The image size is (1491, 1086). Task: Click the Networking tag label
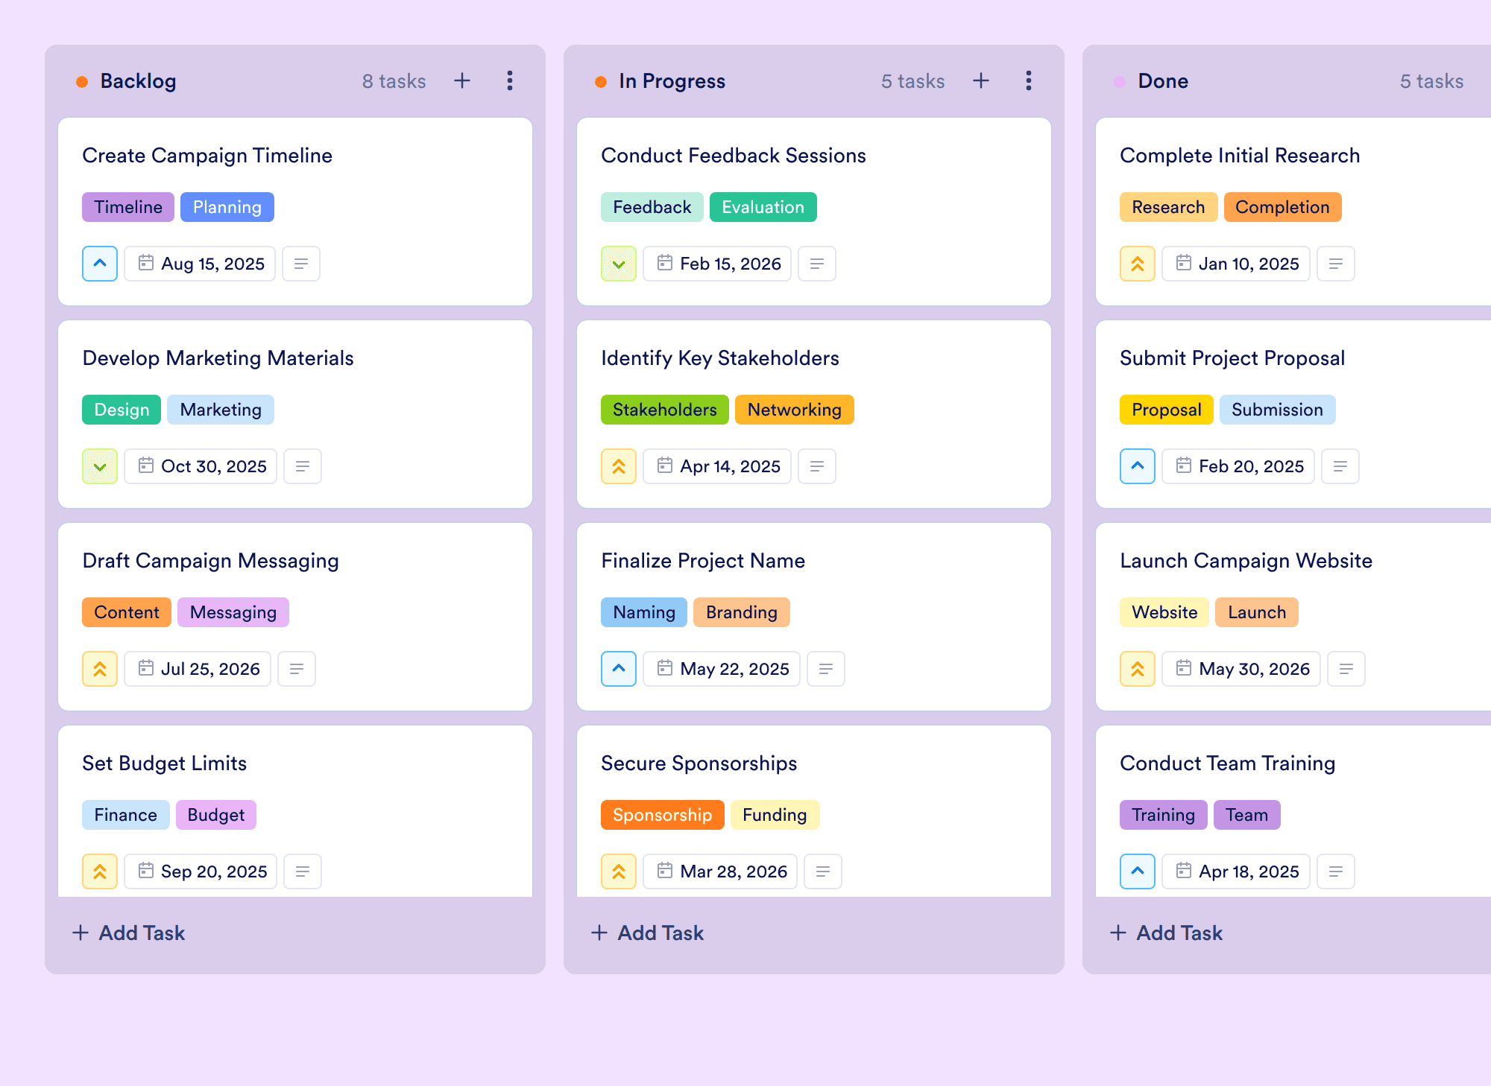click(794, 410)
